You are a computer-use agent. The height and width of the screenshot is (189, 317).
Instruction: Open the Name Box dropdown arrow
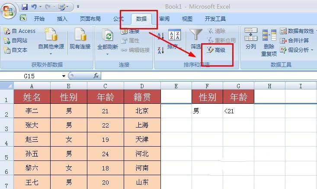click(x=64, y=76)
